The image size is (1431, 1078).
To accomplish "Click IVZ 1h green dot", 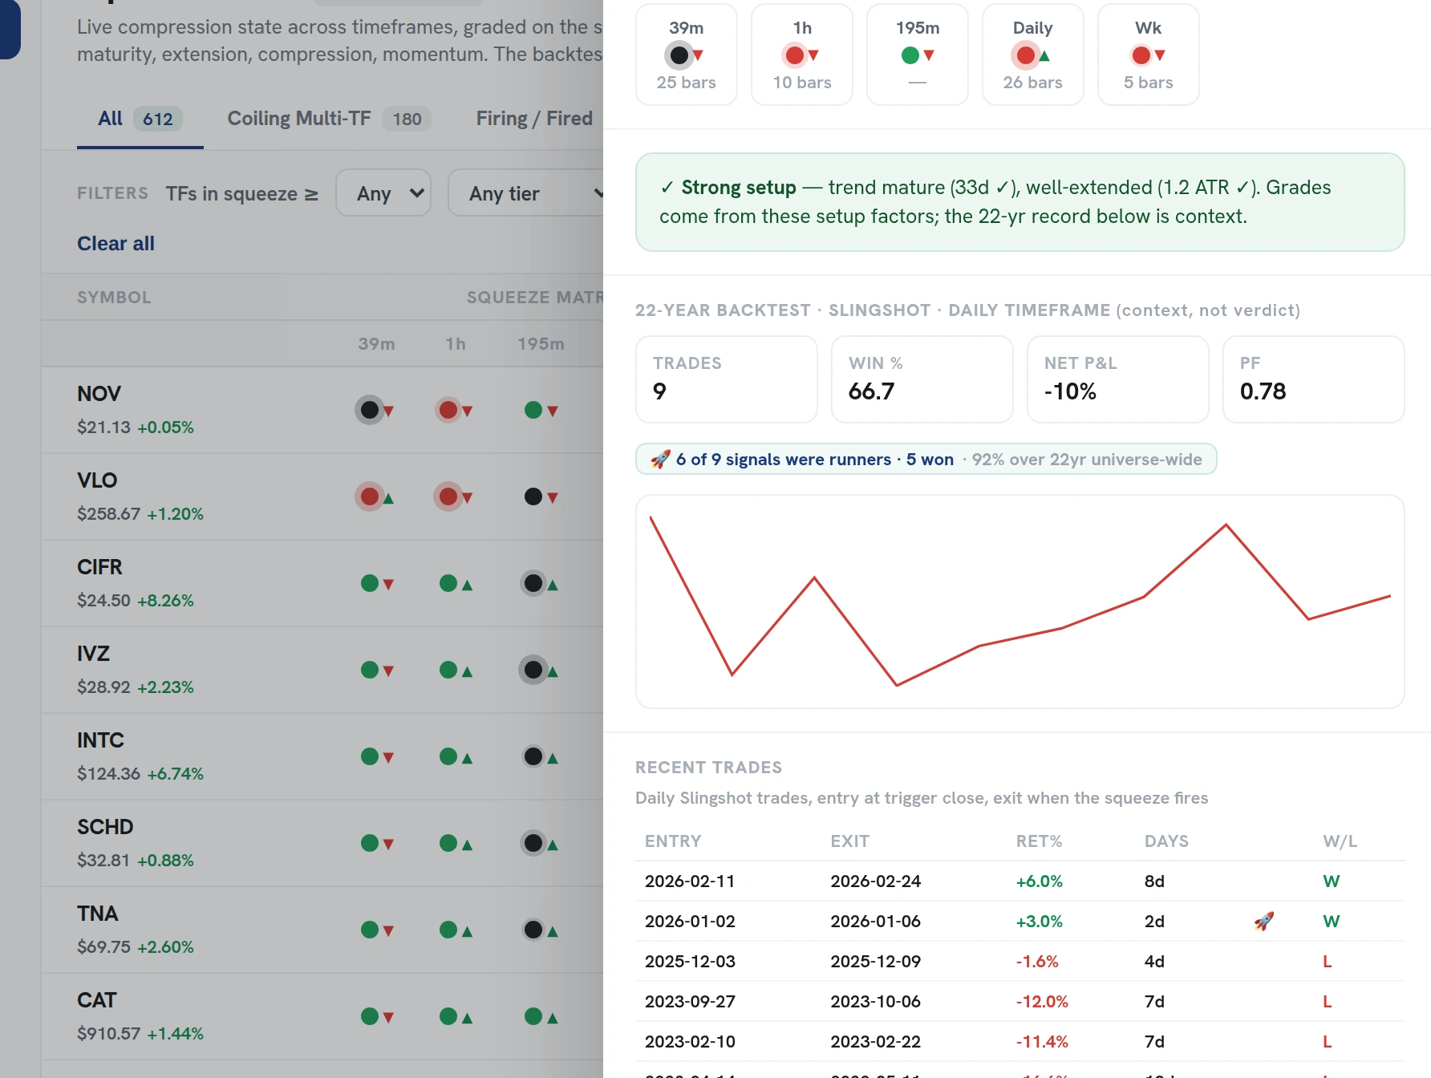I will click(448, 670).
